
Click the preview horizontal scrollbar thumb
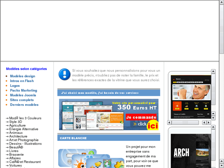coord(185,123)
